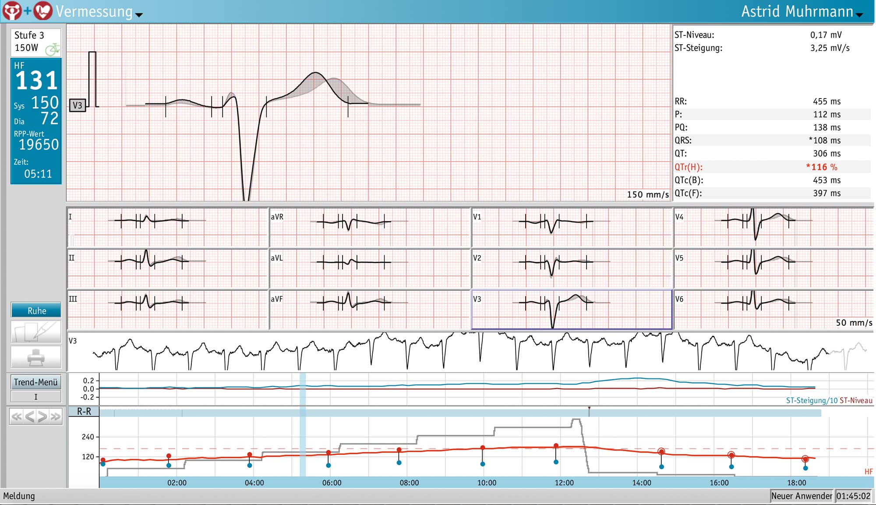Toggle the R-R trend label
This screenshot has width=876, height=505.
[x=84, y=411]
